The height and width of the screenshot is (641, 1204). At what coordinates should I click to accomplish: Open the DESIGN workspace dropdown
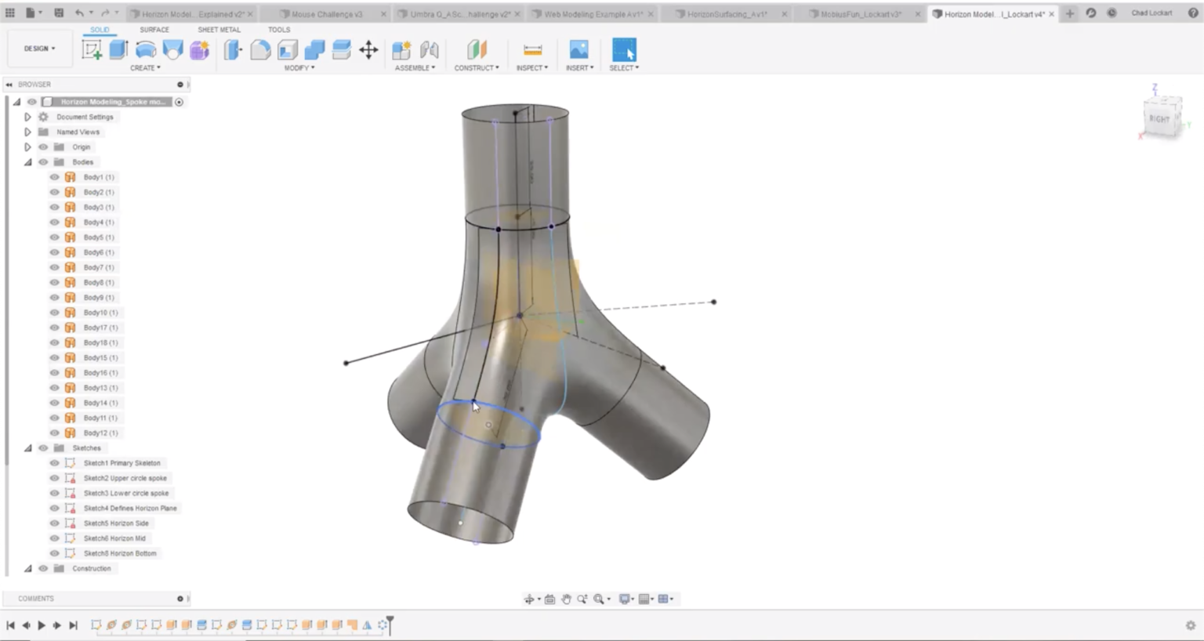pos(39,48)
